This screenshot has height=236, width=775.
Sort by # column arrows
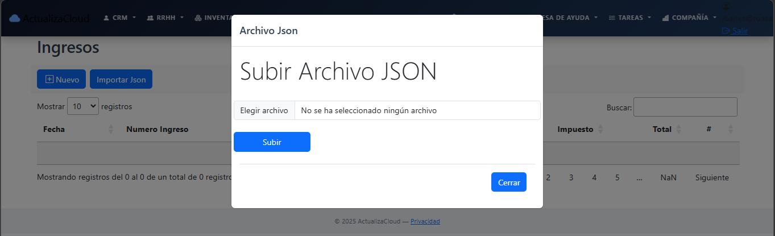pos(731,130)
